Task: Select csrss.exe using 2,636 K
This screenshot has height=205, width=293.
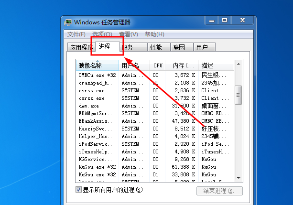Action: coord(155,90)
